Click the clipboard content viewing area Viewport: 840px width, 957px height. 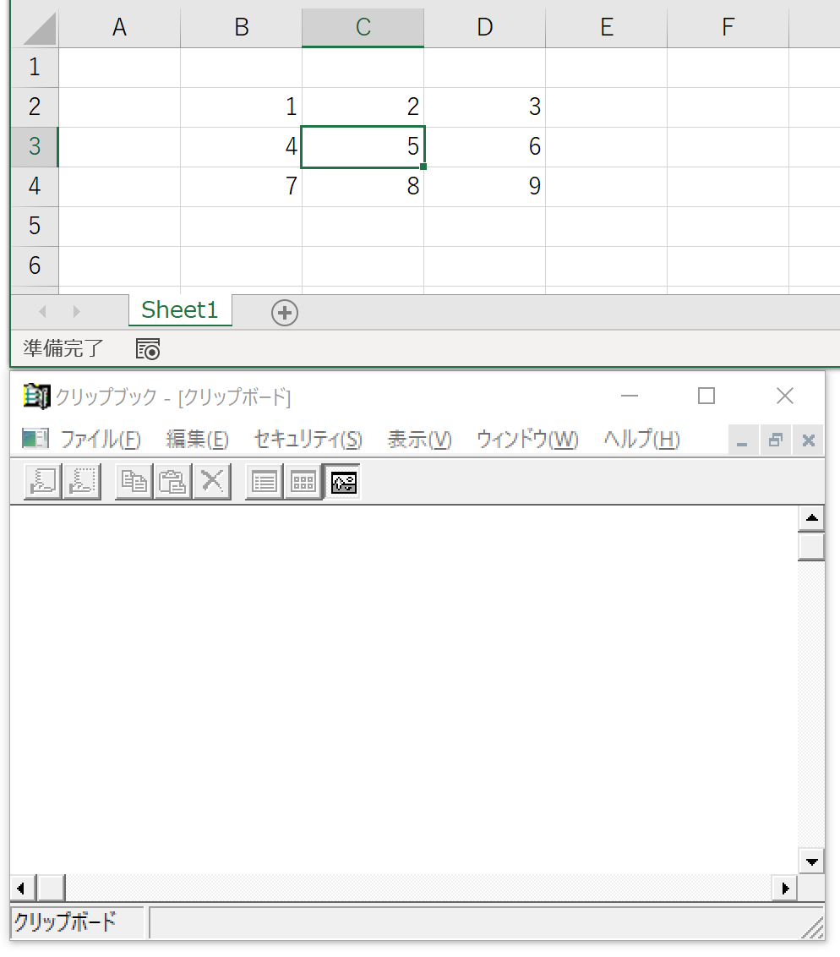(x=404, y=690)
